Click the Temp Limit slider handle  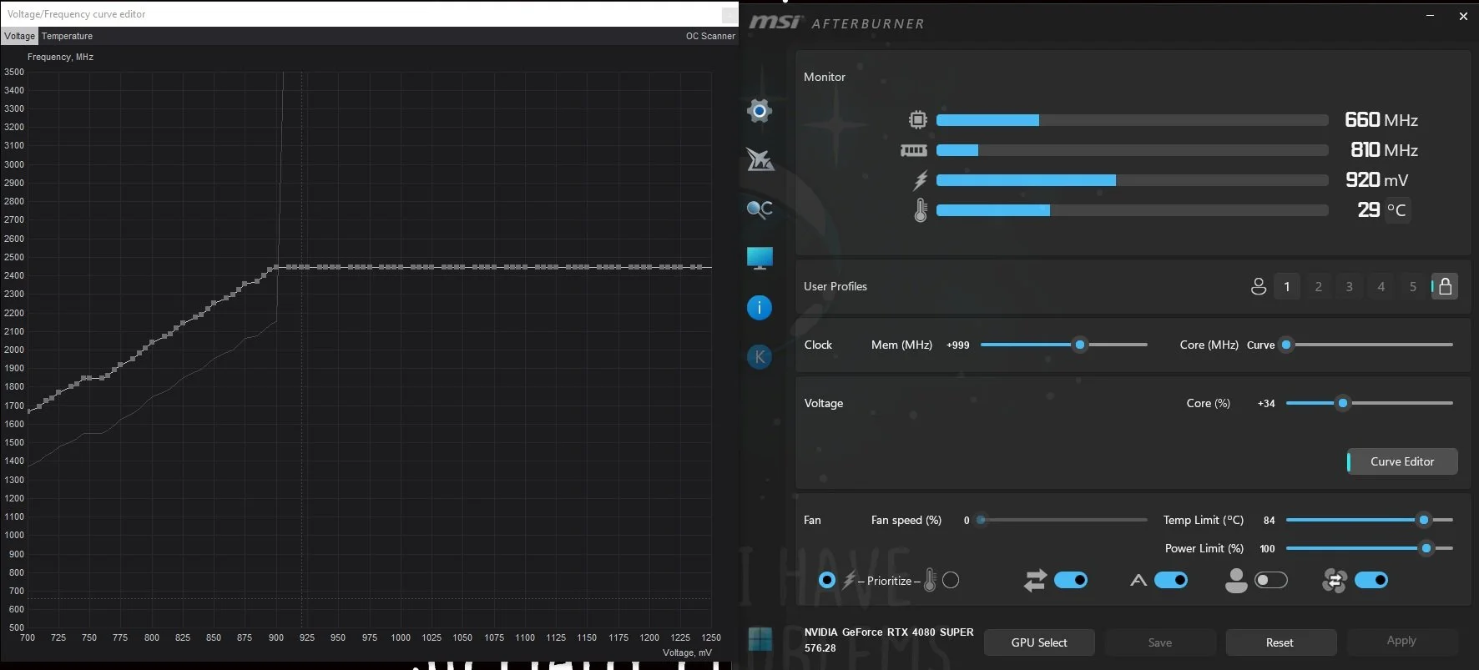click(x=1424, y=520)
